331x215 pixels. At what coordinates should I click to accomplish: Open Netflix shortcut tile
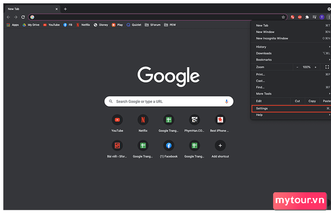click(143, 123)
